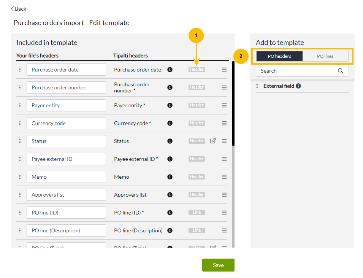Click info icon for Status
Viewport: 363px width, 278px height.
(x=170, y=141)
